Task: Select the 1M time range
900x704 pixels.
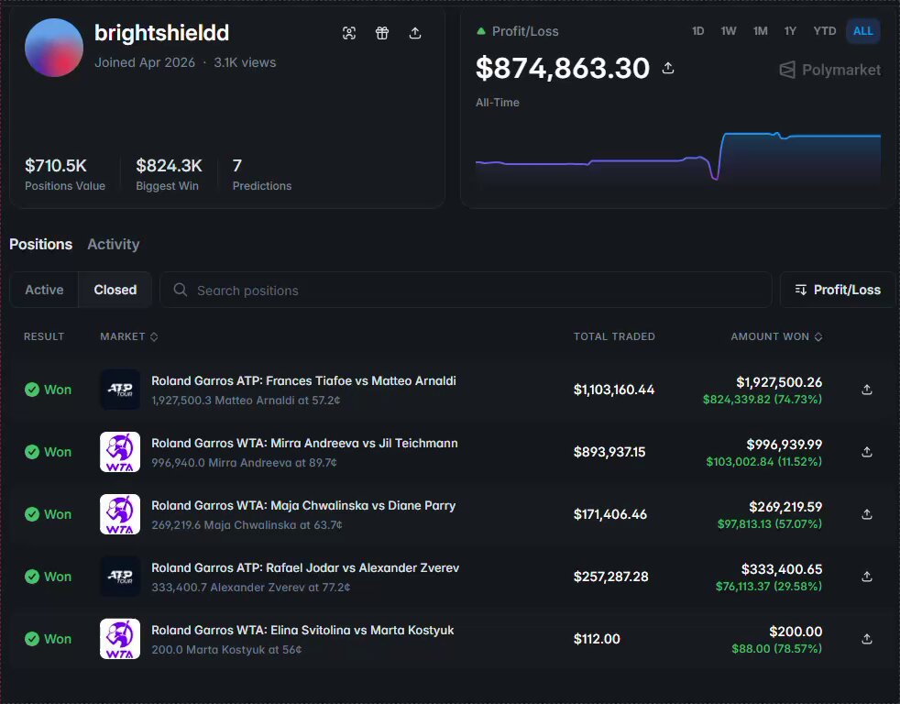Action: coord(761,31)
